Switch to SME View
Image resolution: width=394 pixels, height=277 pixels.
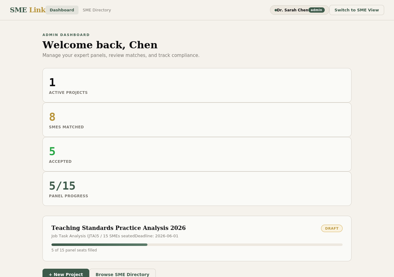pos(356,10)
